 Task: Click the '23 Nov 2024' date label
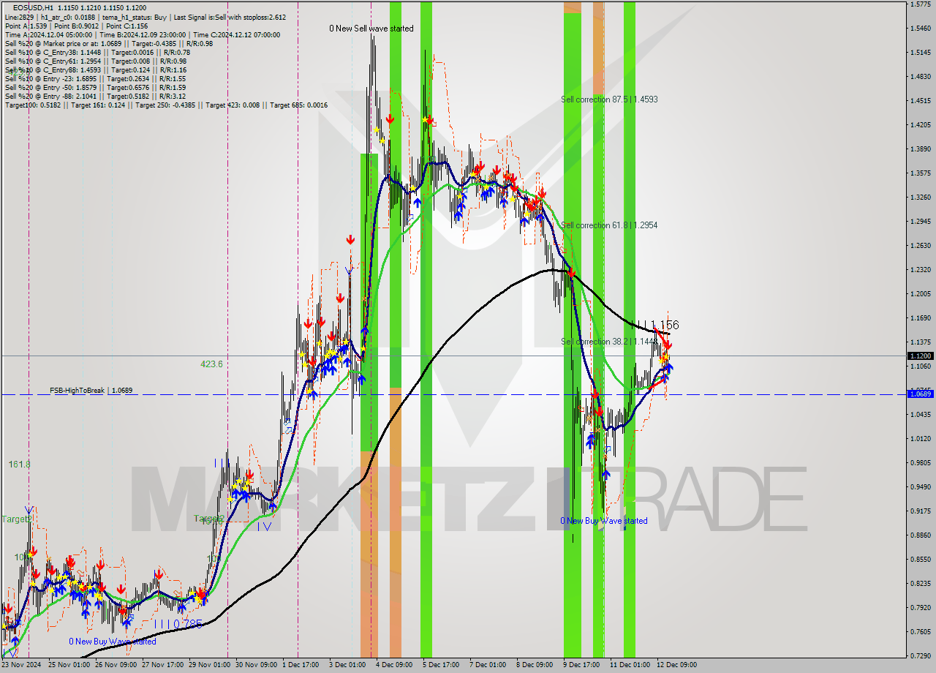pyautogui.click(x=21, y=665)
